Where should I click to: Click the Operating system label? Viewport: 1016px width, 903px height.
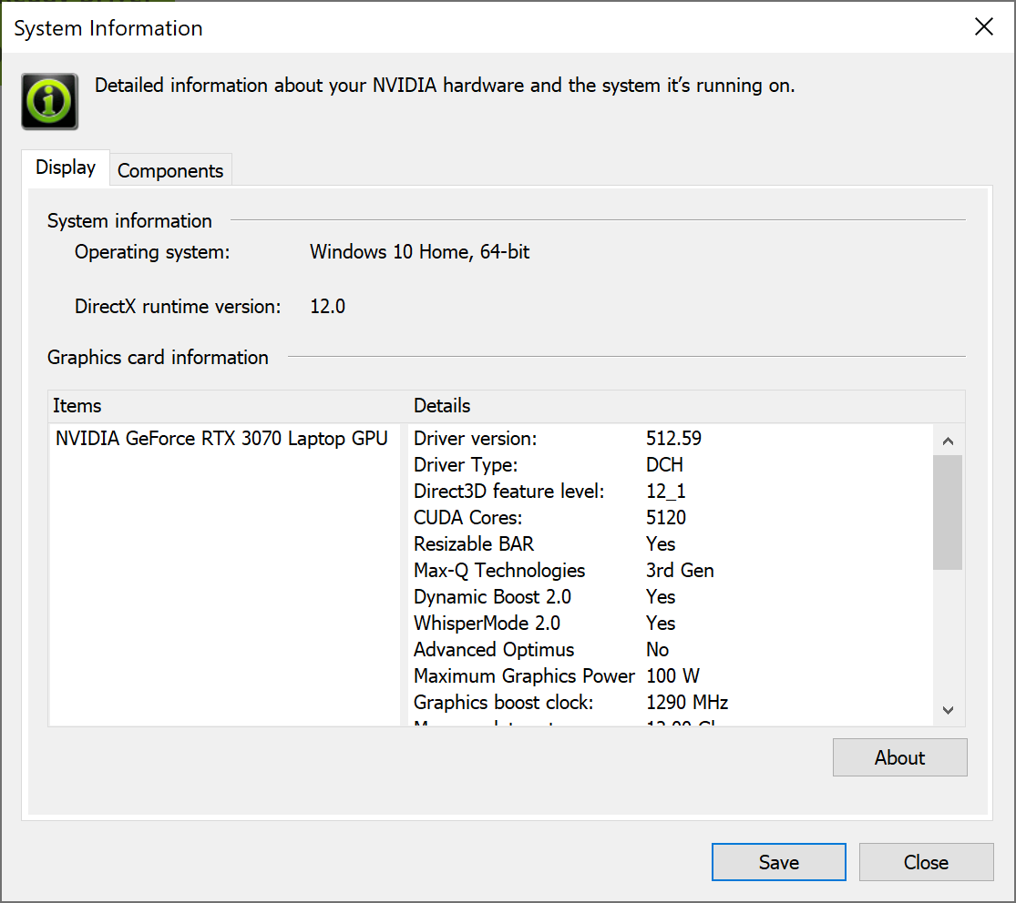click(152, 252)
